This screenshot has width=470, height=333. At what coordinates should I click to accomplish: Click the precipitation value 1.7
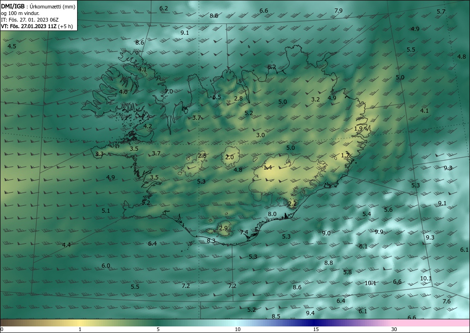[345, 155]
